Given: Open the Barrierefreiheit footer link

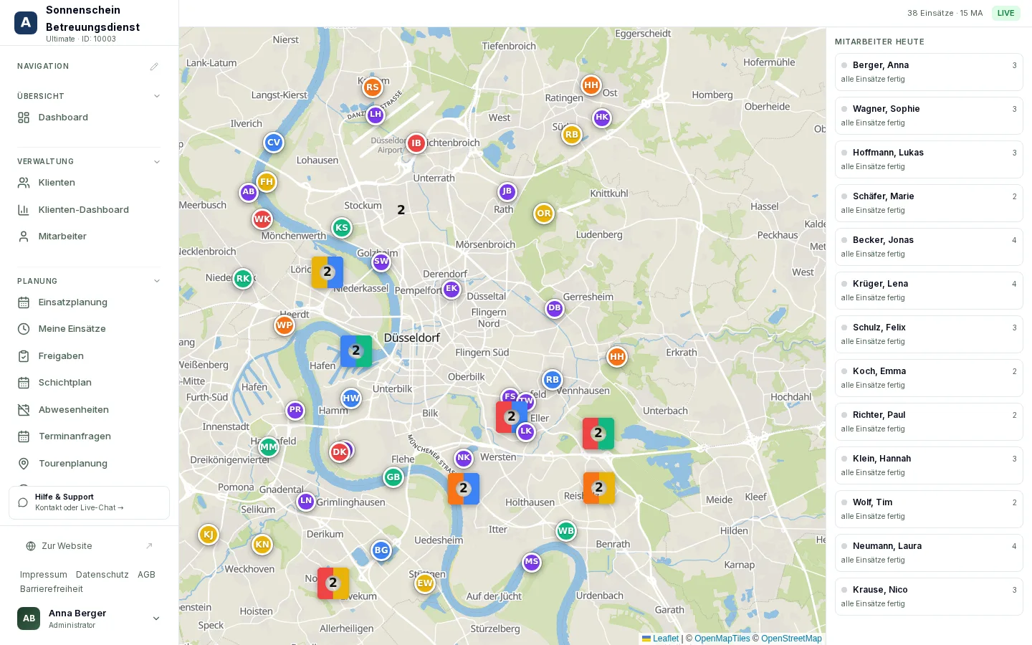Looking at the screenshot, I should pyautogui.click(x=52, y=589).
